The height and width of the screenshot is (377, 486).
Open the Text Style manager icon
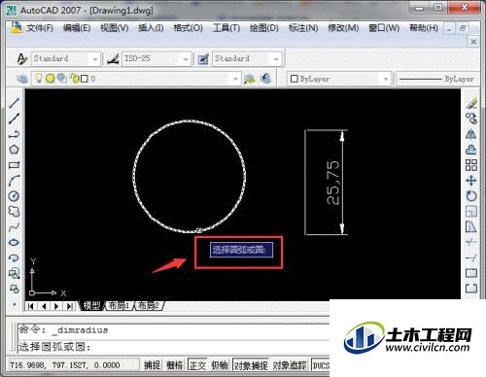point(22,58)
